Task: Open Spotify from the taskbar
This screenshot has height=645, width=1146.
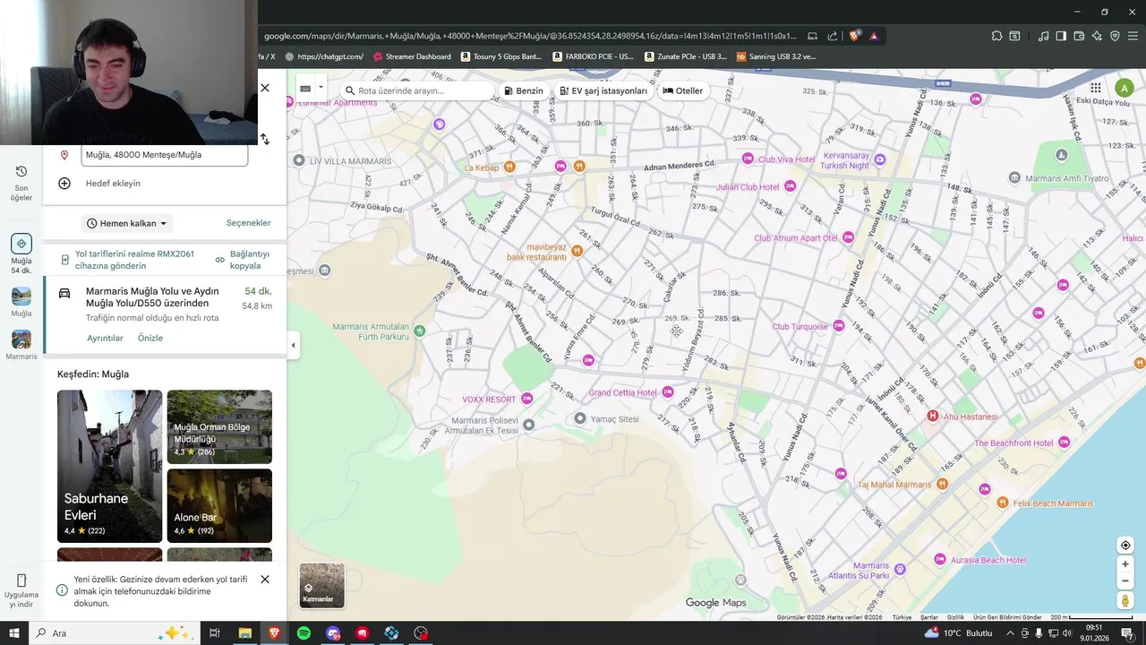Action: pyautogui.click(x=304, y=633)
